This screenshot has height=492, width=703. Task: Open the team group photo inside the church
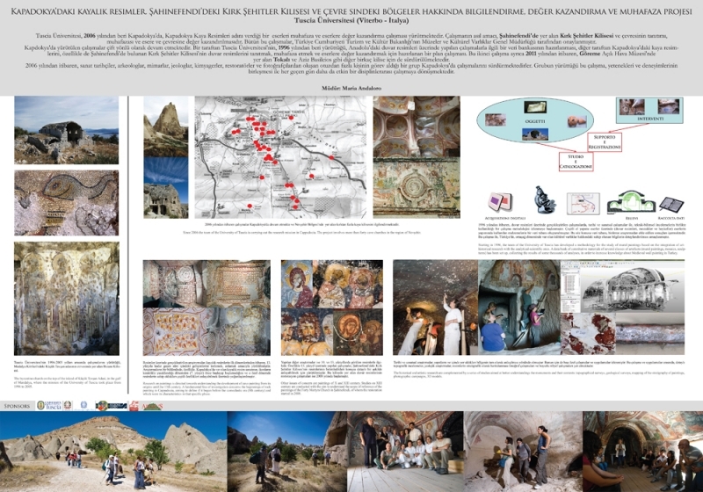405,452
